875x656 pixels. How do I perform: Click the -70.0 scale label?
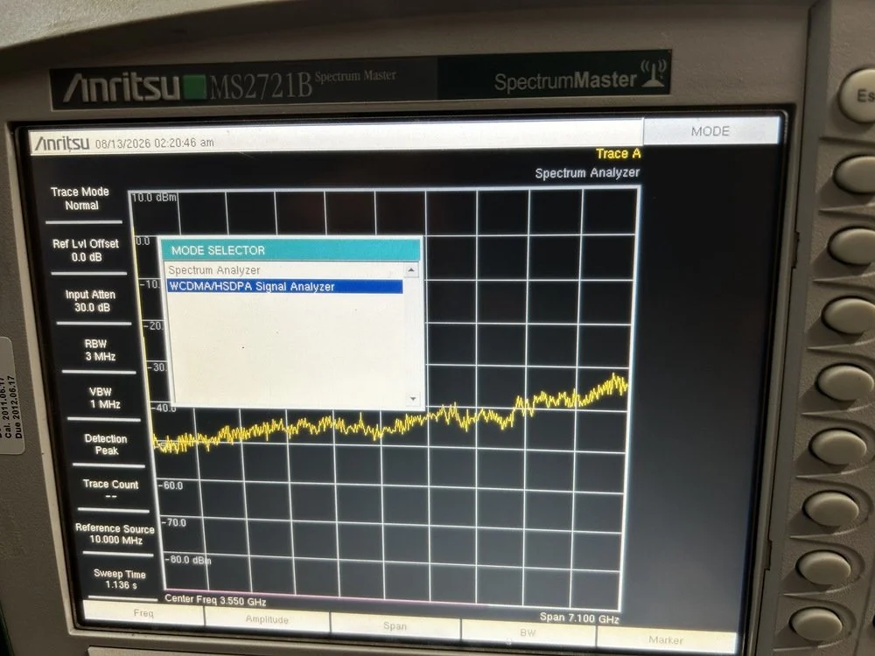click(x=174, y=523)
